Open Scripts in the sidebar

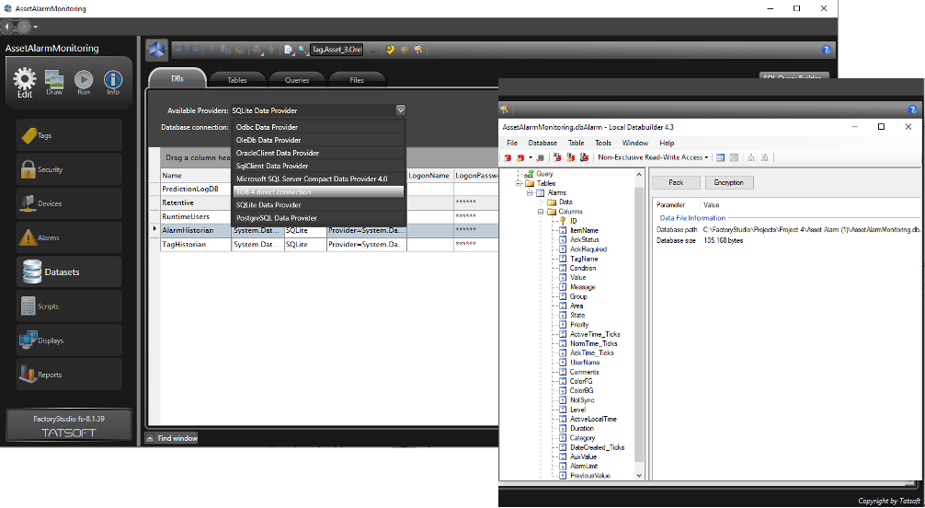click(68, 306)
